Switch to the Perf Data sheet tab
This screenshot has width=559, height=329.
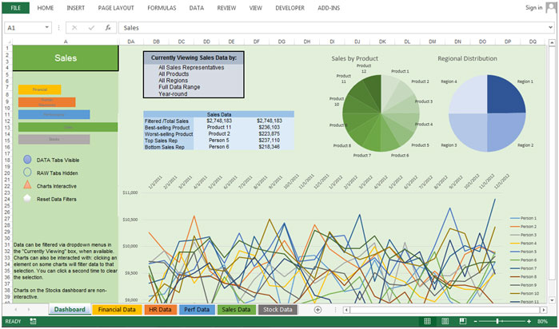pyautogui.click(x=197, y=309)
